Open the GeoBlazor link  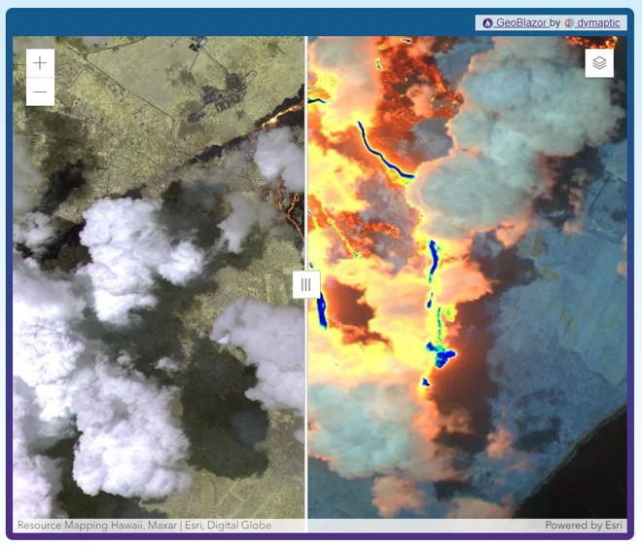click(x=520, y=23)
